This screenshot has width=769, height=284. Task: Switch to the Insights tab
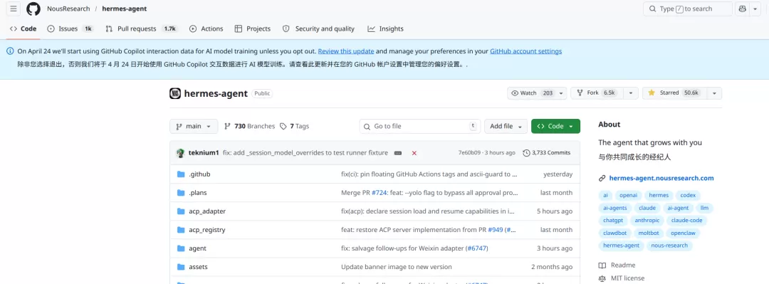tap(385, 29)
